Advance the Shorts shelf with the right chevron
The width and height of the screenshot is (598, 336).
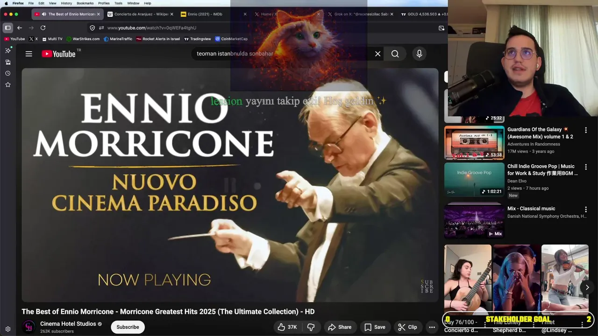coord(587,287)
